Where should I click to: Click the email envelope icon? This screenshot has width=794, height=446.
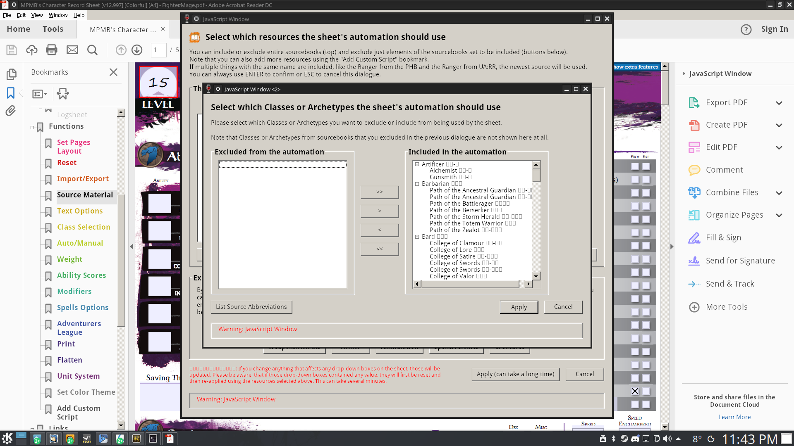tap(72, 50)
